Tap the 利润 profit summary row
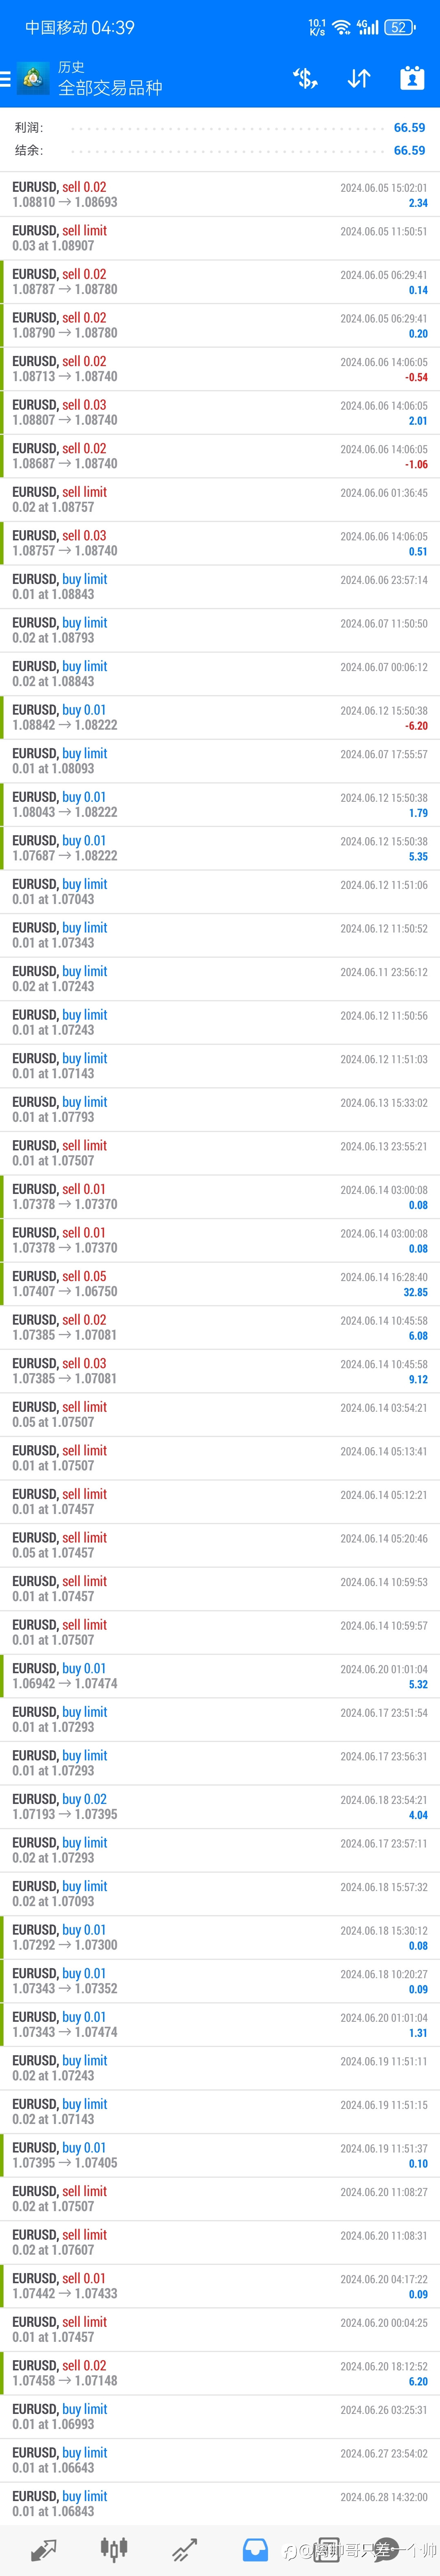Image resolution: width=440 pixels, height=2576 pixels. click(x=220, y=128)
